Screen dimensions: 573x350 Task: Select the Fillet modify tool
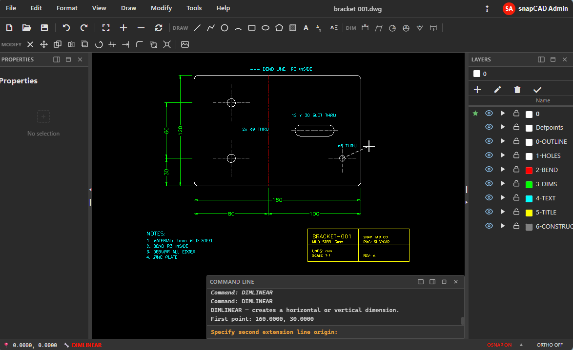(x=140, y=44)
